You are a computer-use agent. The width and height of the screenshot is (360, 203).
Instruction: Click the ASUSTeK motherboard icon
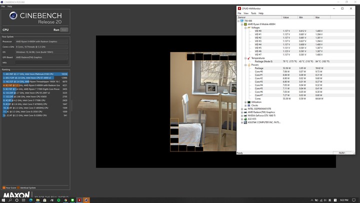click(x=245, y=122)
